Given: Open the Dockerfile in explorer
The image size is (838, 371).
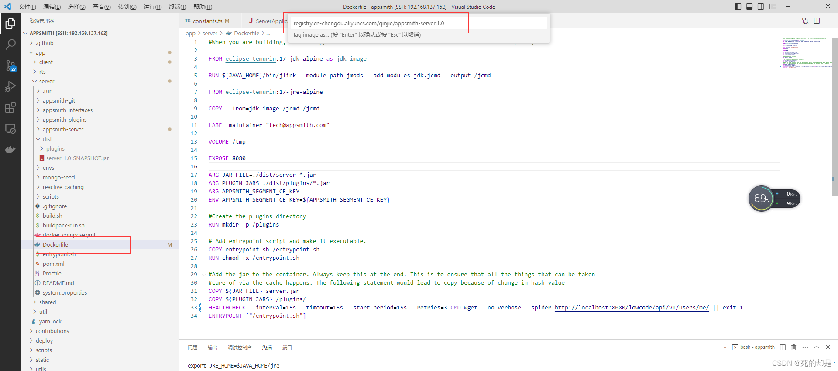Looking at the screenshot, I should coord(100,244).
